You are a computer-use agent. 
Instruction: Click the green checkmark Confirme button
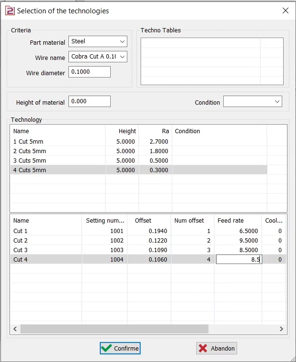tap(120, 348)
